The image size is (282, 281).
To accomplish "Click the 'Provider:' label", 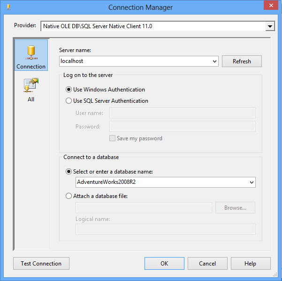I will coord(25,25).
